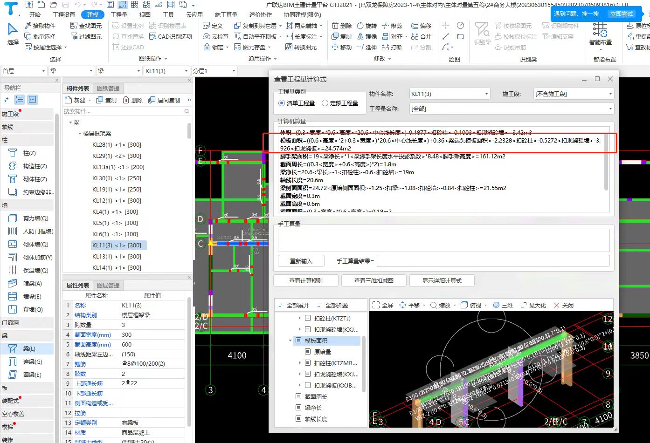
Task: Click the 截面宽度(mm) property name
Action: pyautogui.click(x=93, y=334)
